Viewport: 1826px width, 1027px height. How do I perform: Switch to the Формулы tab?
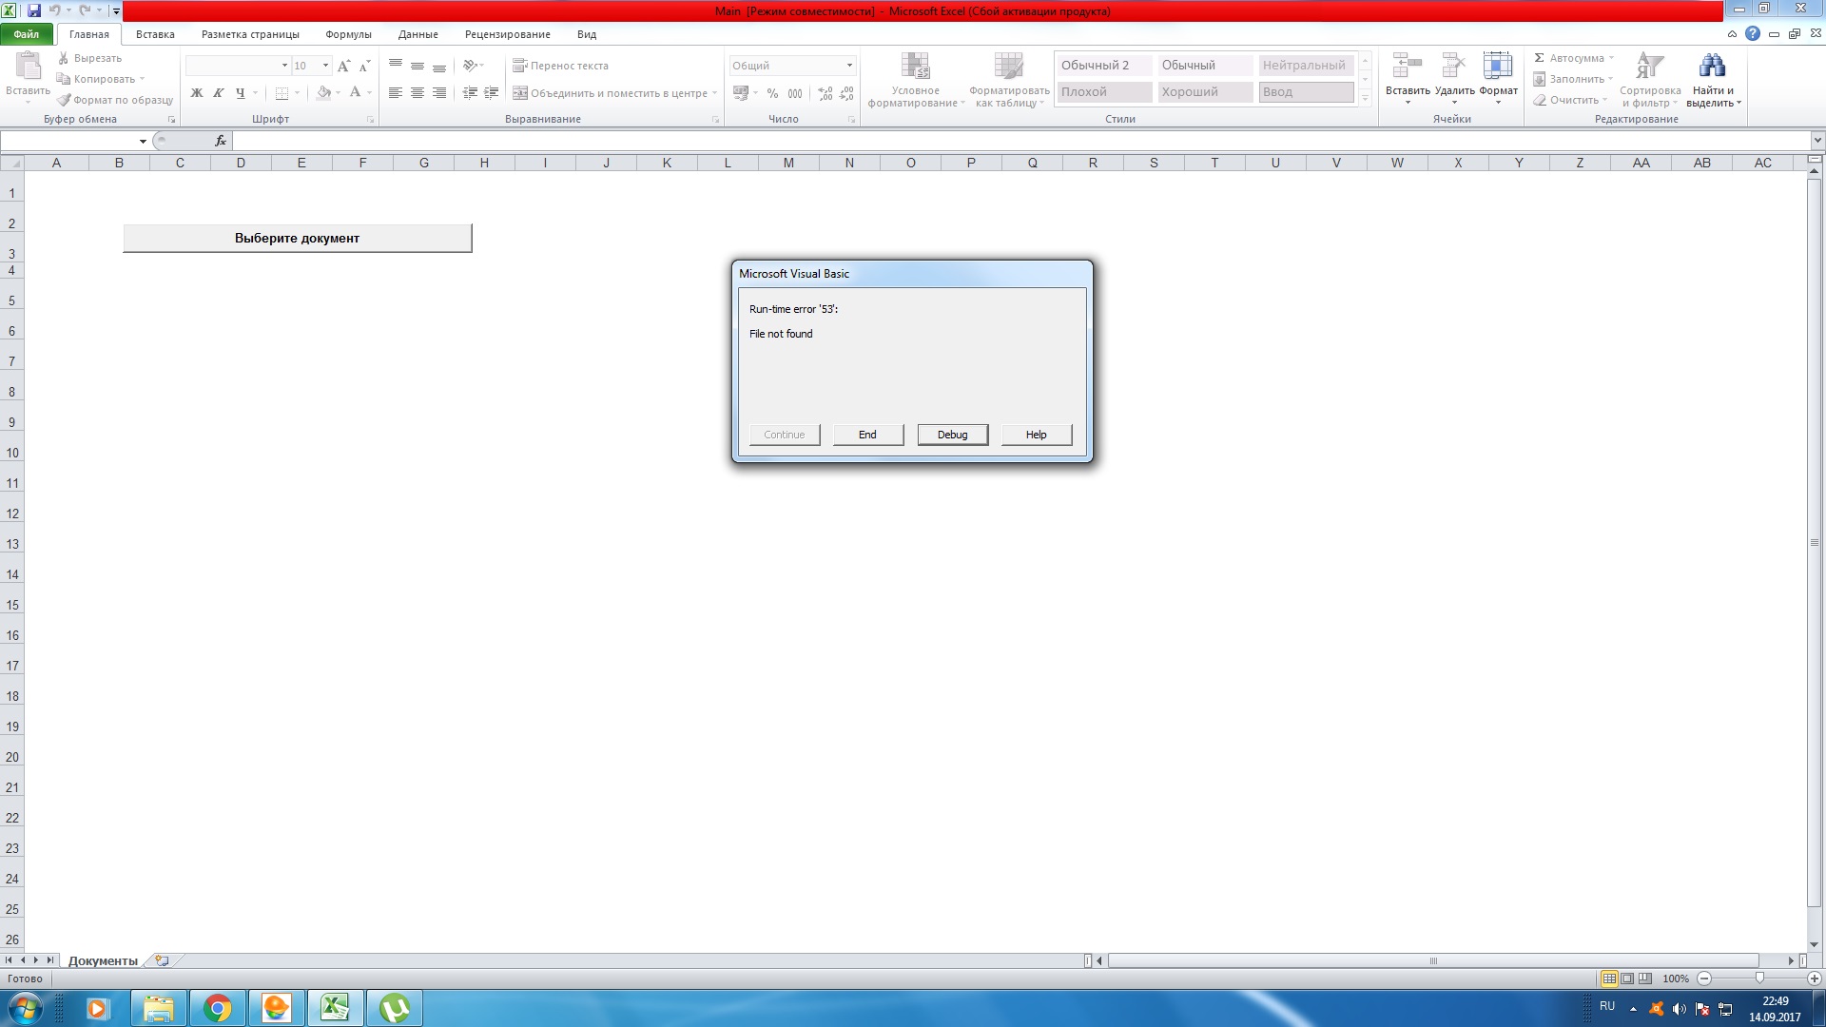[348, 34]
